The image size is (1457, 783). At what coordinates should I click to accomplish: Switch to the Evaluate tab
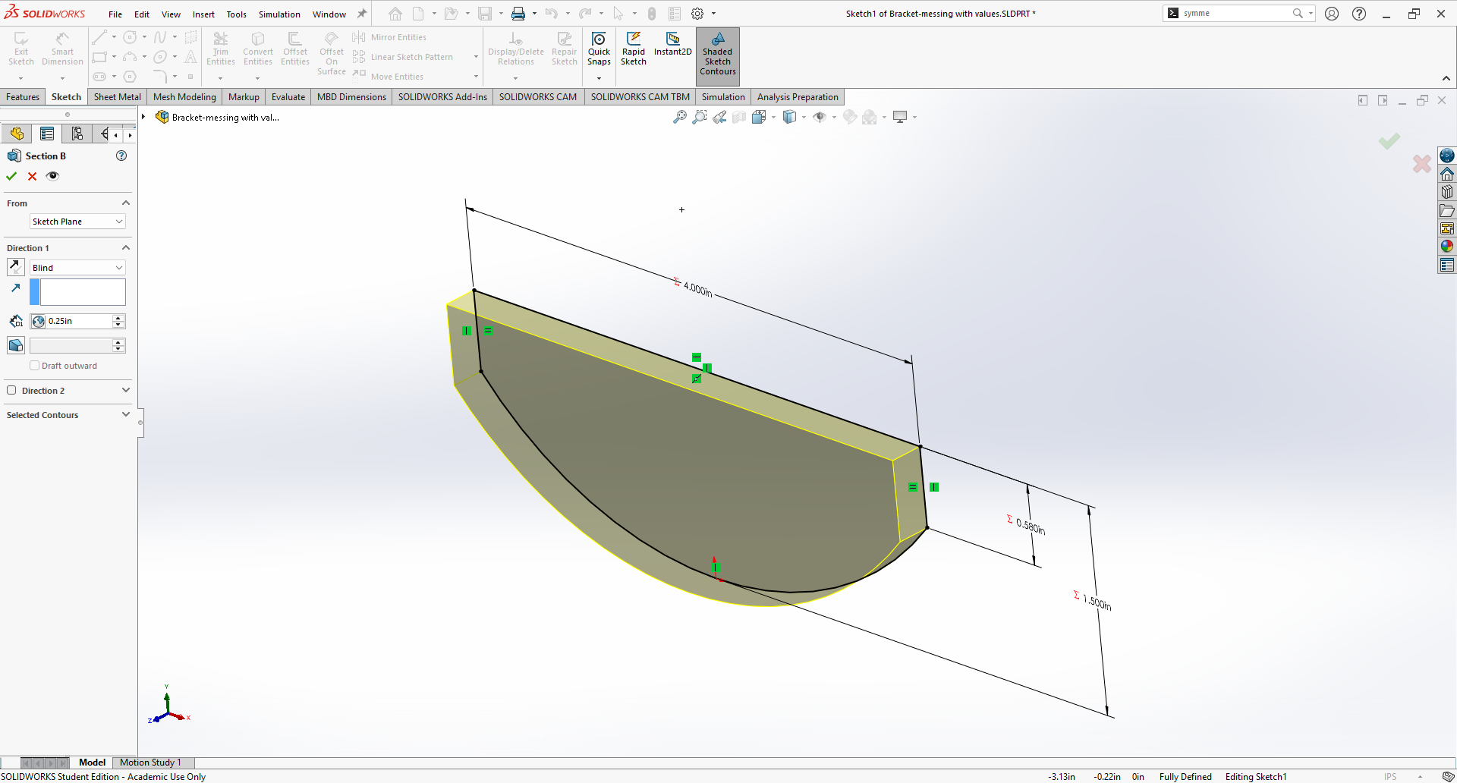288,97
